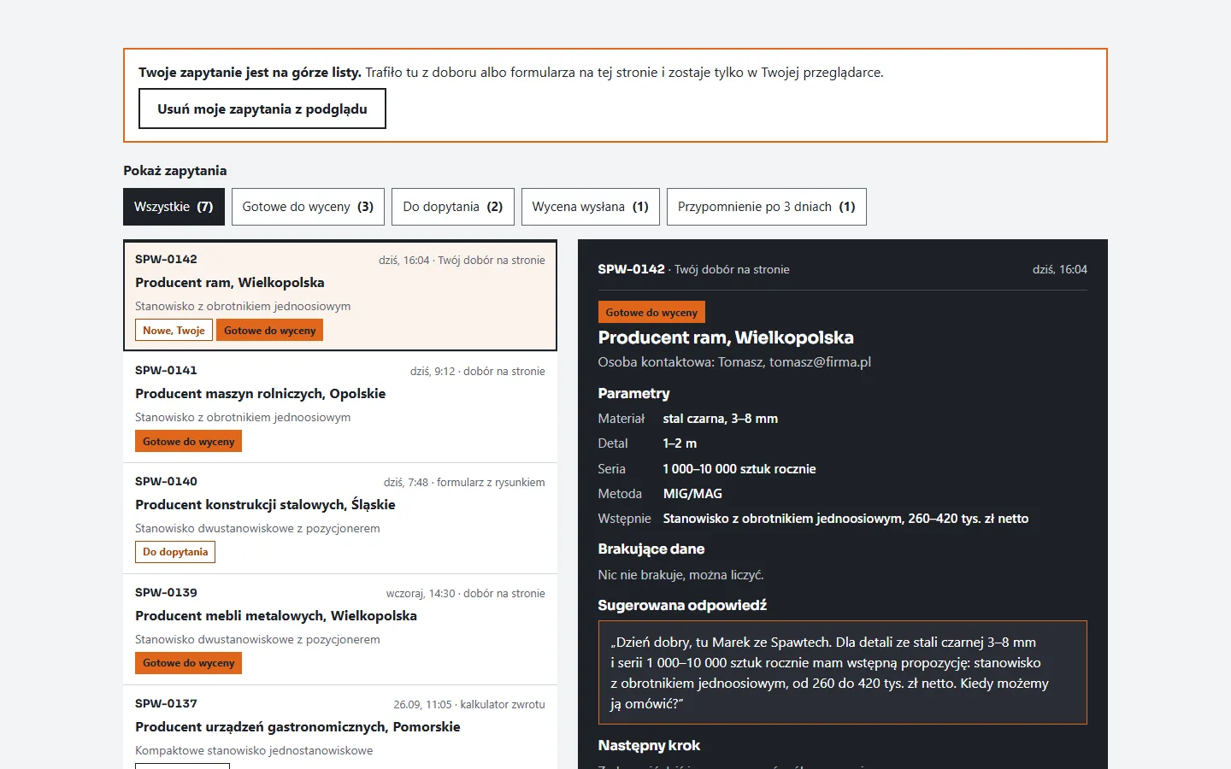1231x769 pixels.
Task: Click the '1 000–10 000 sztuk rocznie' value
Action: [739, 469]
